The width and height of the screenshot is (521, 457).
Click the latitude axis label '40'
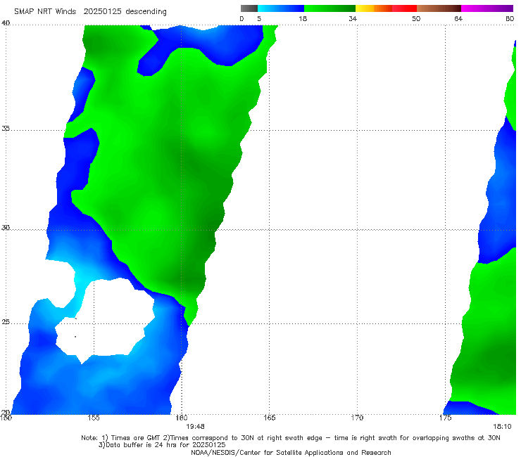[x=6, y=23]
